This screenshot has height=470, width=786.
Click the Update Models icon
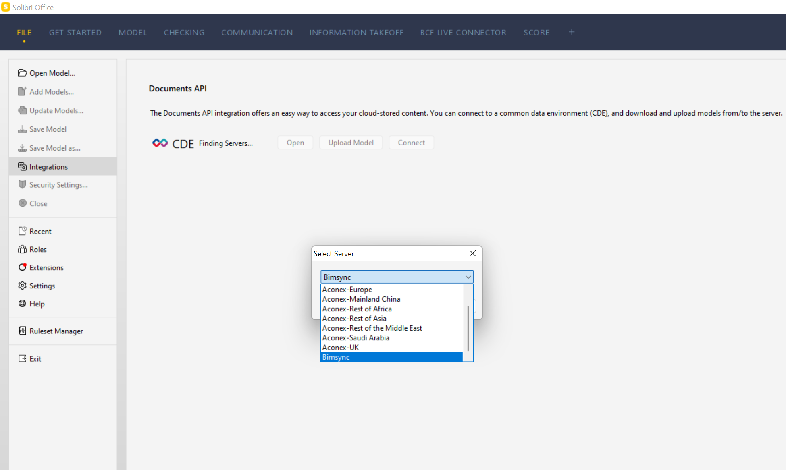22,110
